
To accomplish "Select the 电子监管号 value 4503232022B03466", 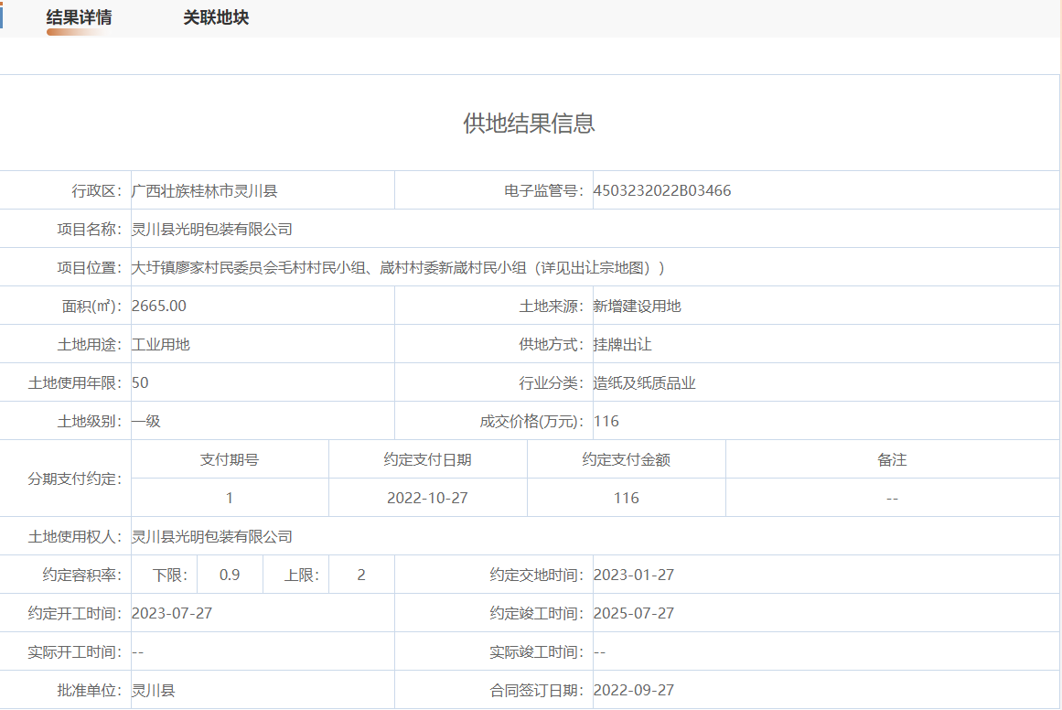I will pyautogui.click(x=662, y=191).
